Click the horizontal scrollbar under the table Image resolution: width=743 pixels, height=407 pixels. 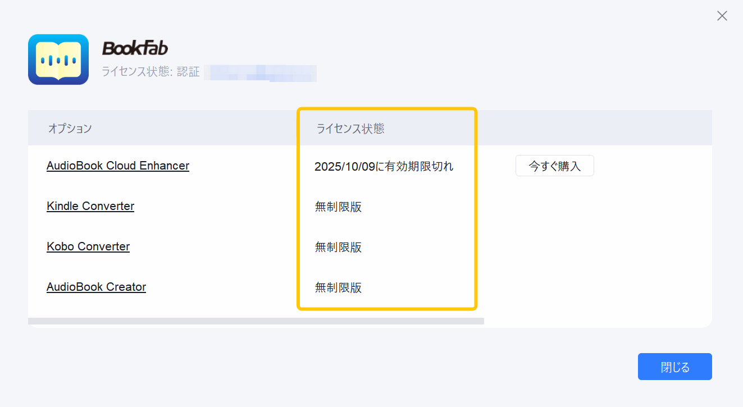pyautogui.click(x=256, y=321)
